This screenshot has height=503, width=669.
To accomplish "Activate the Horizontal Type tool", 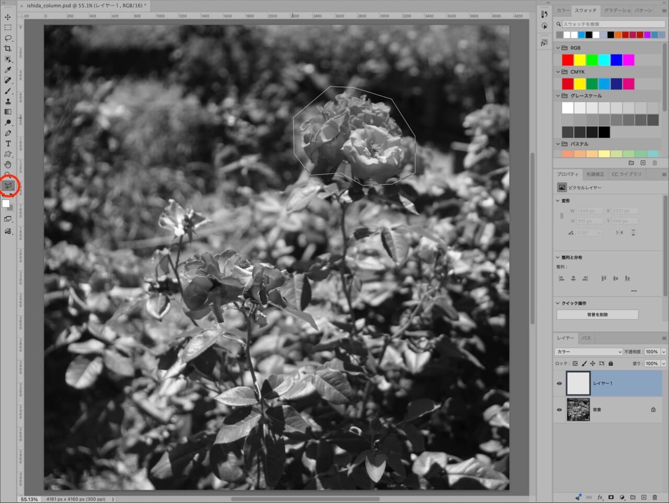I will pyautogui.click(x=8, y=144).
